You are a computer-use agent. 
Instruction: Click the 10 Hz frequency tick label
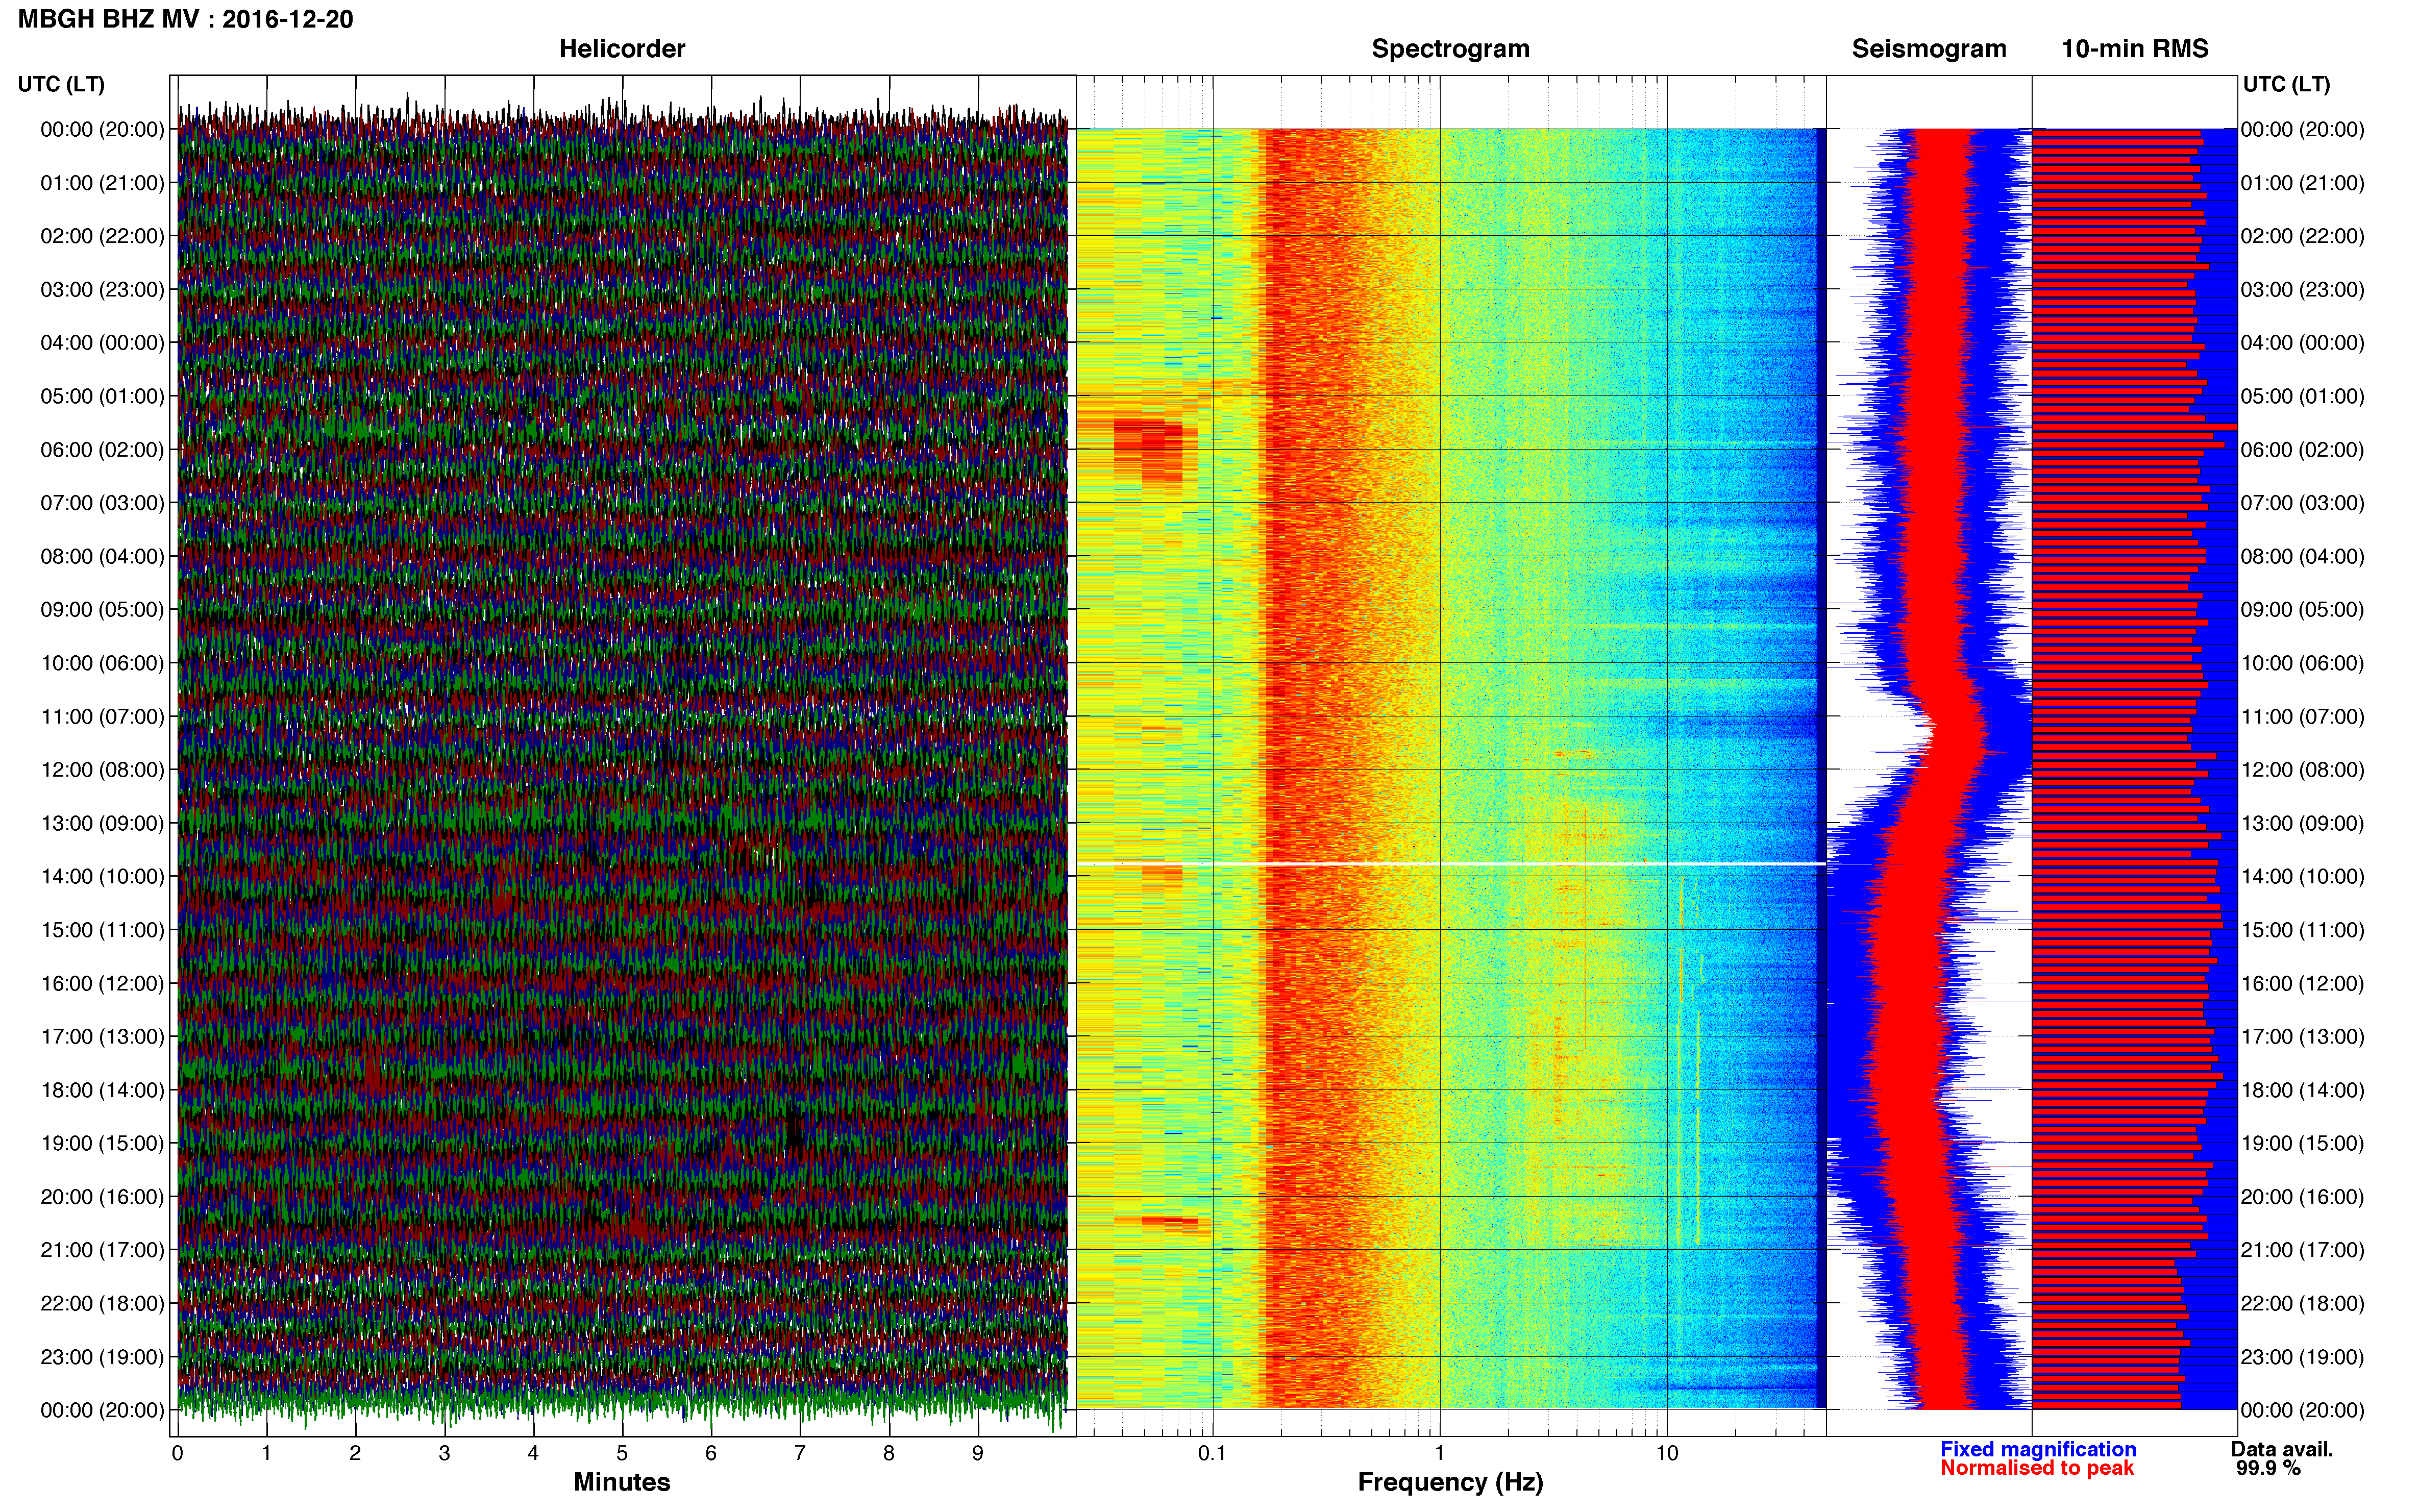click(x=1666, y=1453)
